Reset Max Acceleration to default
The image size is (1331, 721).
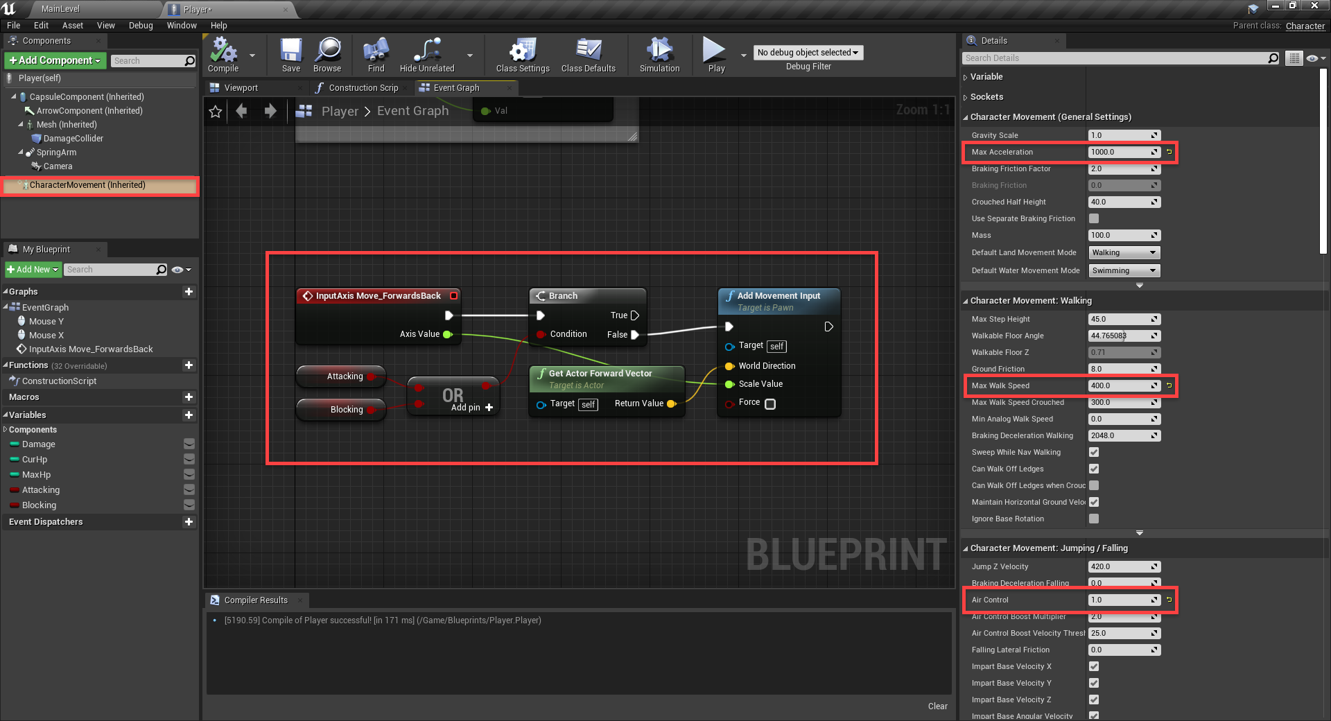pyautogui.click(x=1169, y=152)
